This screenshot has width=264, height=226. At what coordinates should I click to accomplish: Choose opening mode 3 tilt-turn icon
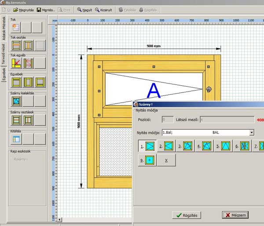(185, 146)
